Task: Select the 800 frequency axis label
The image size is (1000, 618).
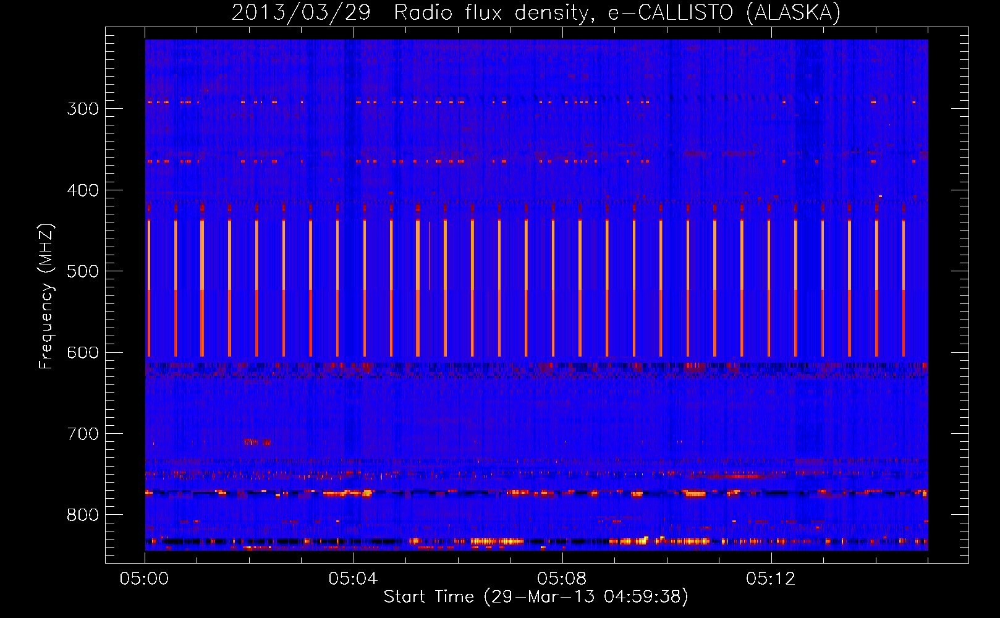Action: coord(83,515)
